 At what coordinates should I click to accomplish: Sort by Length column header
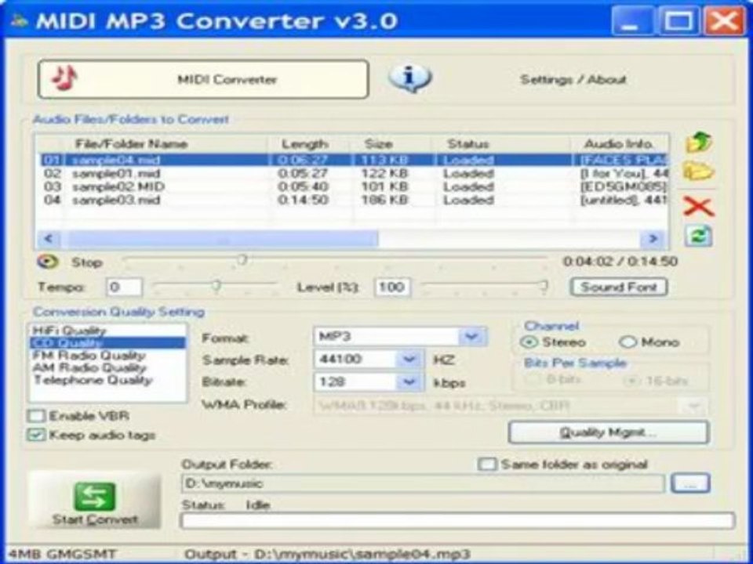coord(310,144)
